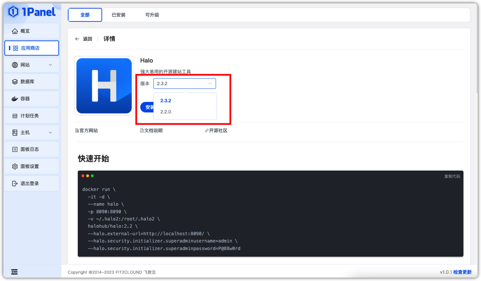Click 检查更新 to check for updates
Image resolution: width=481 pixels, height=281 pixels.
[462, 272]
